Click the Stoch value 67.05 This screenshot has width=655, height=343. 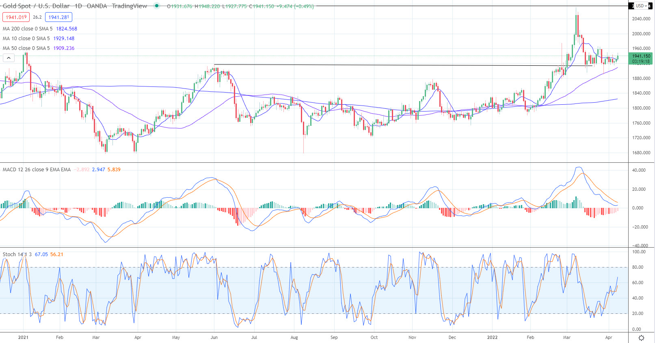pyautogui.click(x=41, y=255)
